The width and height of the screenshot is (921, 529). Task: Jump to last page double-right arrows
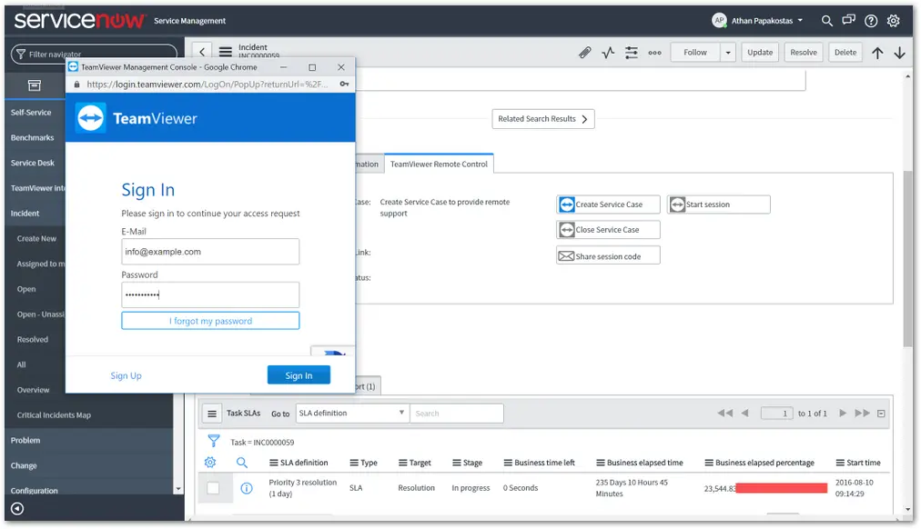point(862,413)
